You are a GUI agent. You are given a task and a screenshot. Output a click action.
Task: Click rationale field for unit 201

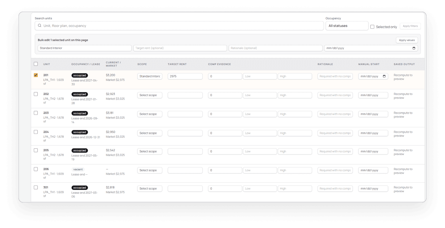coord(335,76)
